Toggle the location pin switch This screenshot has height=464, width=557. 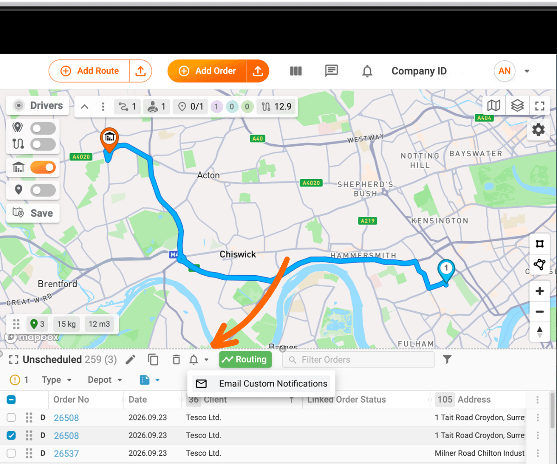(43, 190)
